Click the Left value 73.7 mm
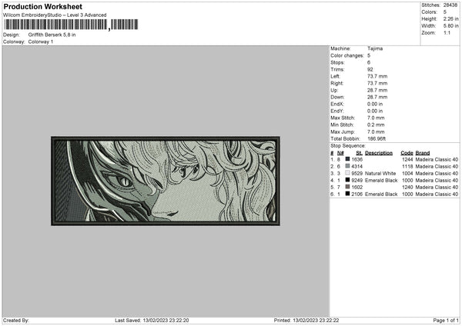 click(x=377, y=76)
